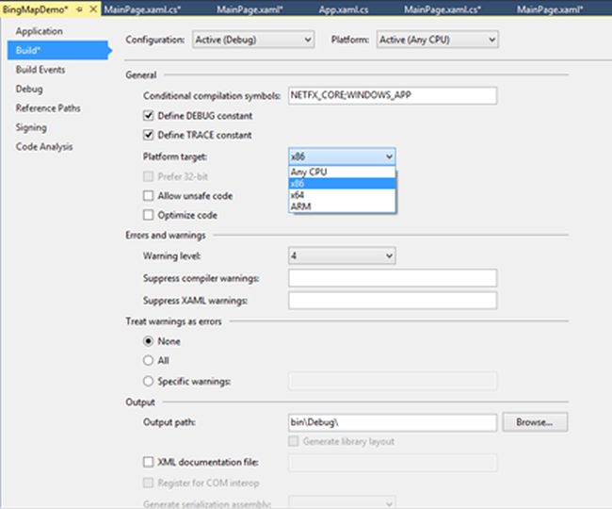Click the Warning level label
The height and width of the screenshot is (509, 612).
(172, 256)
